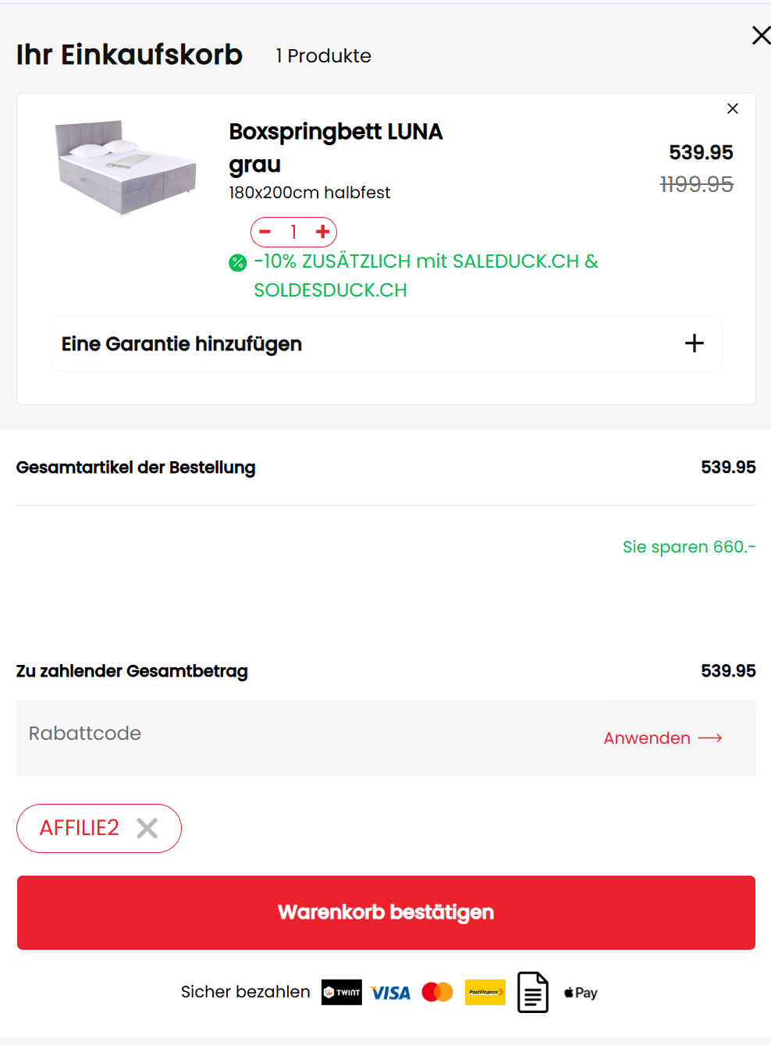Decrease quantity with the minus button

point(265,232)
